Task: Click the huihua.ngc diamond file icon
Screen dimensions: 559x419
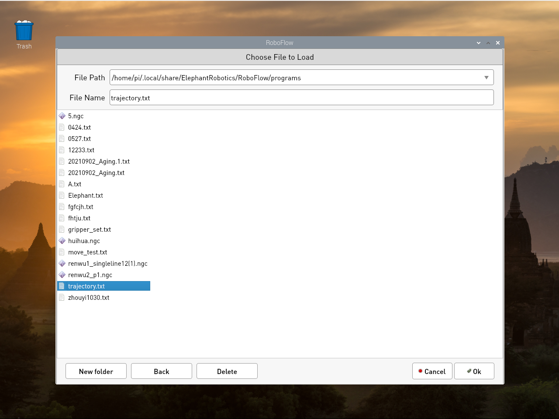Action: [62, 241]
